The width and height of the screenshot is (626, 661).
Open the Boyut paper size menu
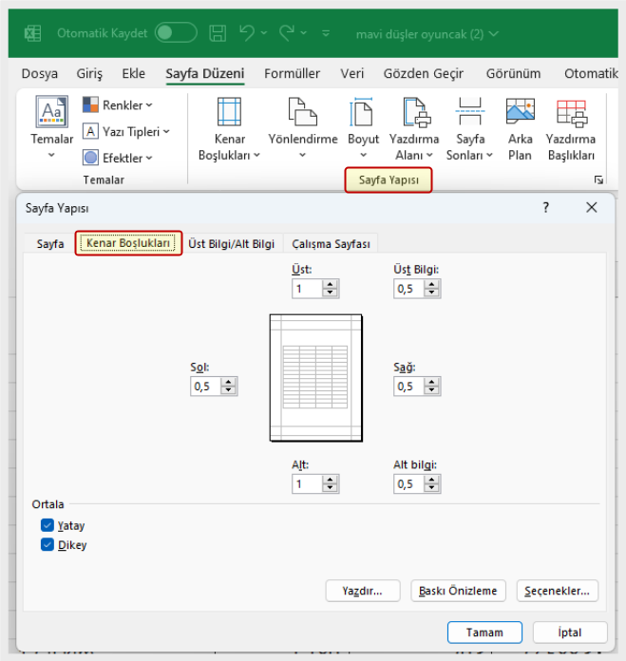tap(363, 128)
